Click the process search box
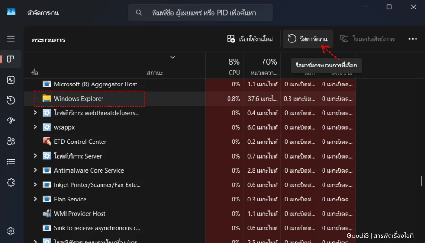 (x=201, y=13)
